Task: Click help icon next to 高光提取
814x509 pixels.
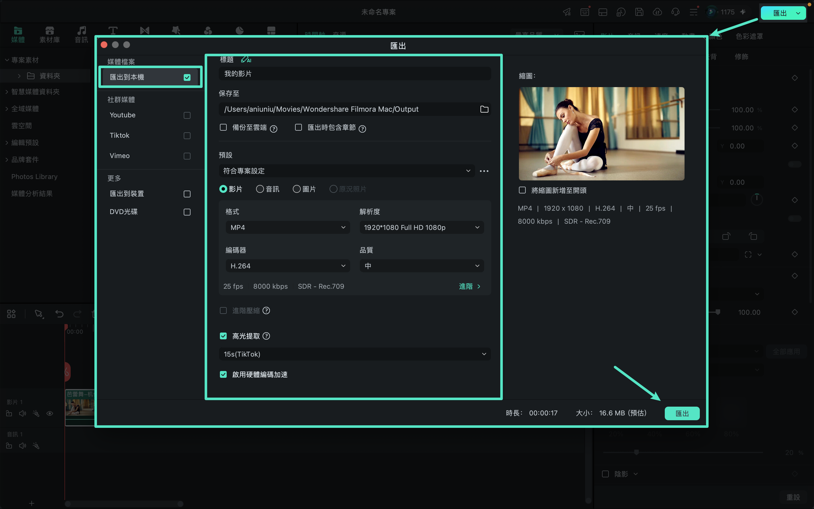Action: coord(266,336)
